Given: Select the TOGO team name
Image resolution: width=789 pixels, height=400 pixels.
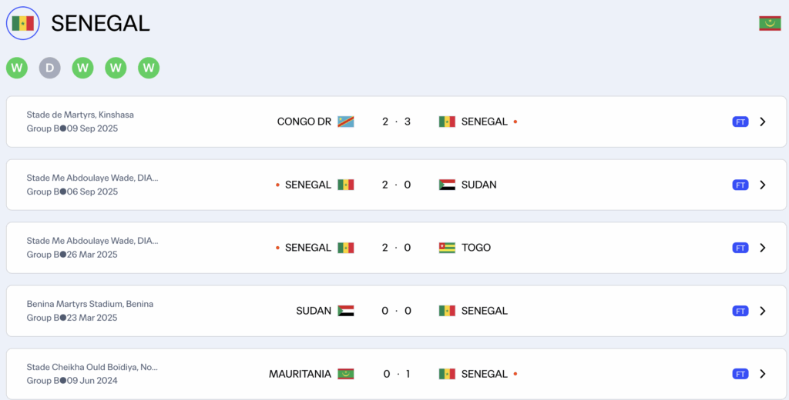Looking at the screenshot, I should click(476, 248).
